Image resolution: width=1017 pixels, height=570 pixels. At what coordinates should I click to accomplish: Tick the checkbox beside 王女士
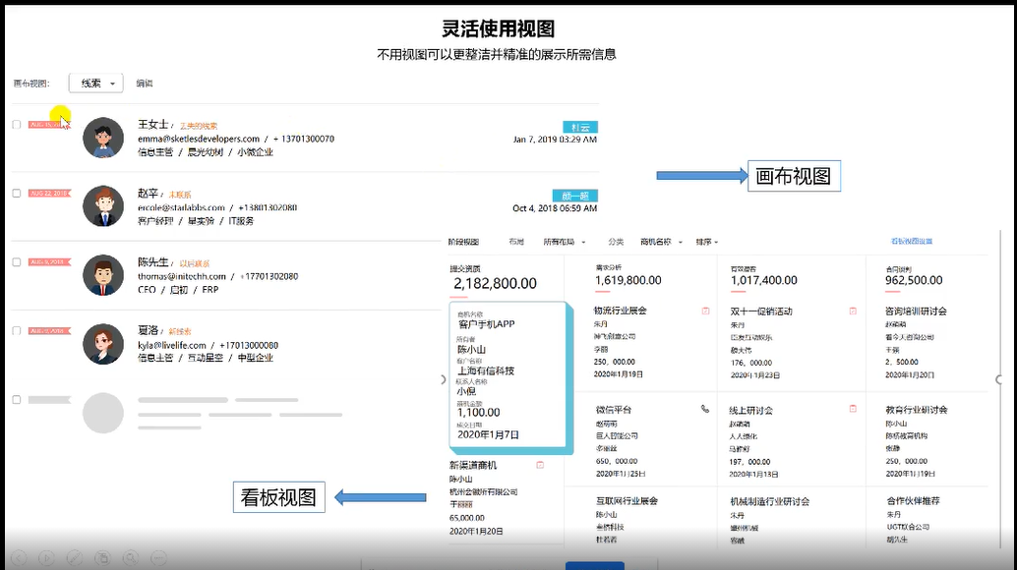[x=17, y=125]
